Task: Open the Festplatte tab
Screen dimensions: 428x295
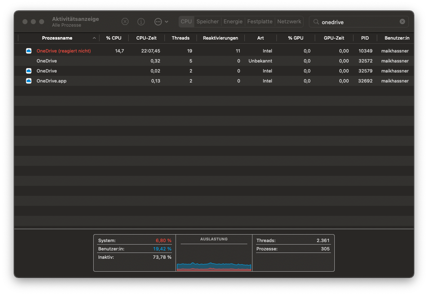Action: pos(260,22)
